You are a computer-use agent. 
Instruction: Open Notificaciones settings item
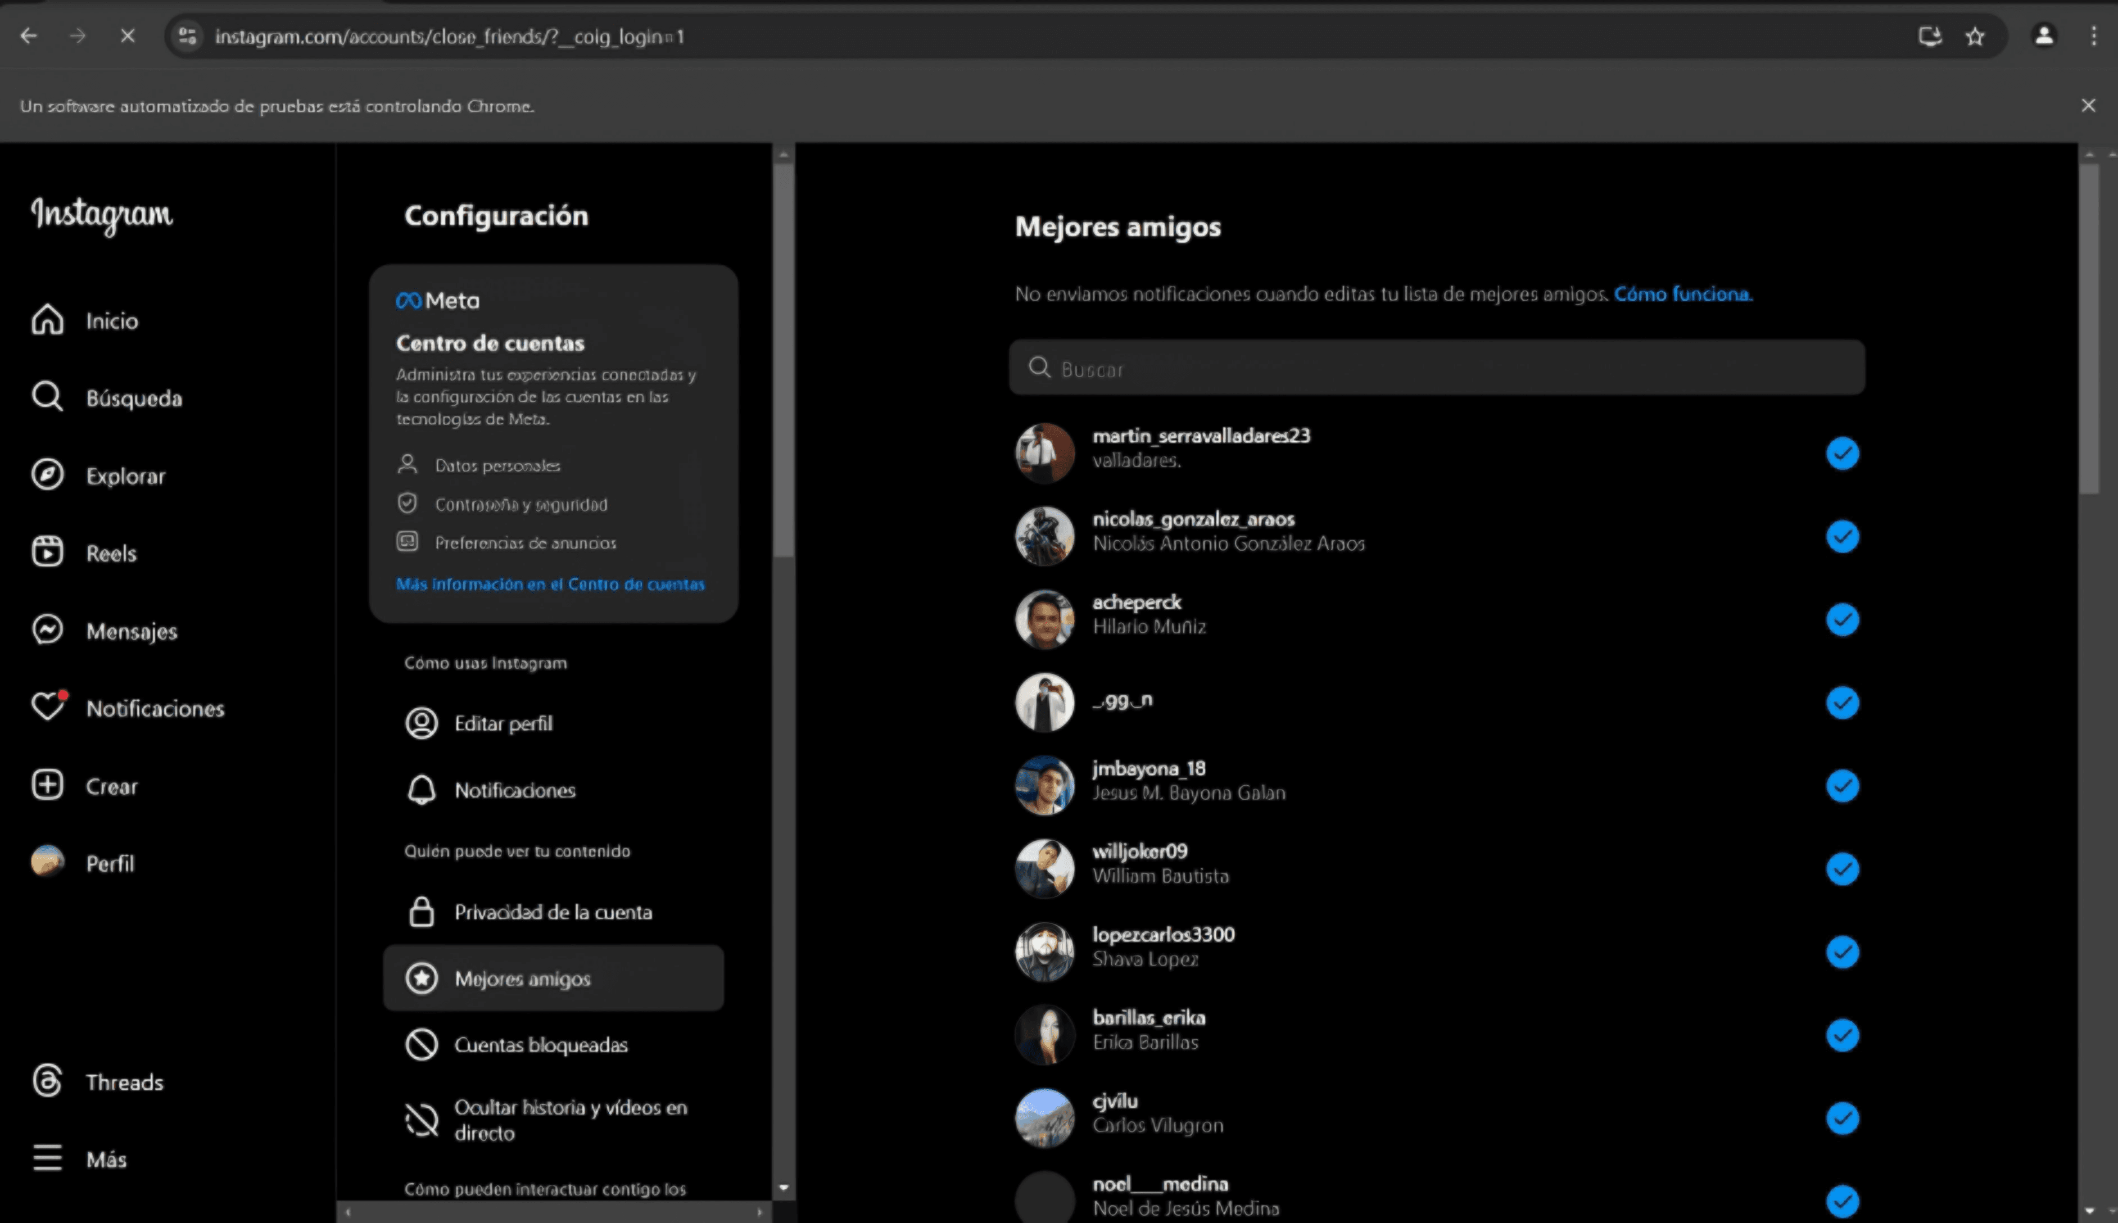click(554, 790)
